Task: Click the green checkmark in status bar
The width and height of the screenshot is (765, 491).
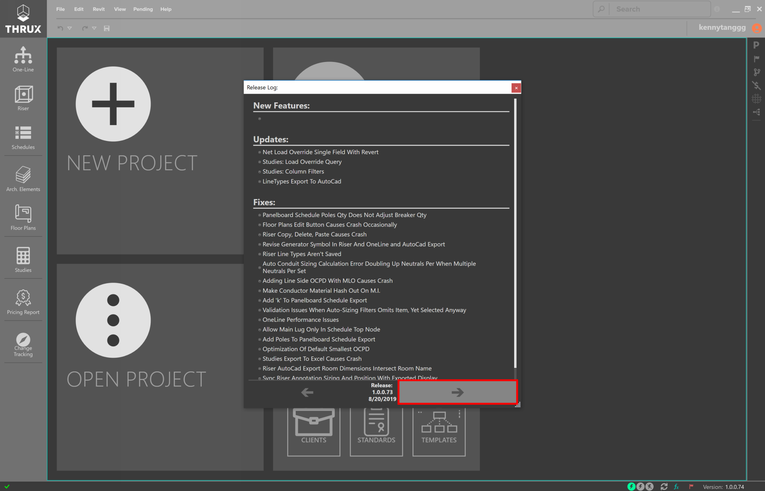Action: (x=7, y=486)
